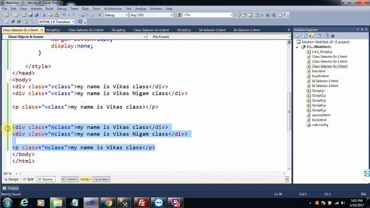Click the Paste clipboard icon
Image resolution: width=370 pixels, height=208 pixels.
57,15
